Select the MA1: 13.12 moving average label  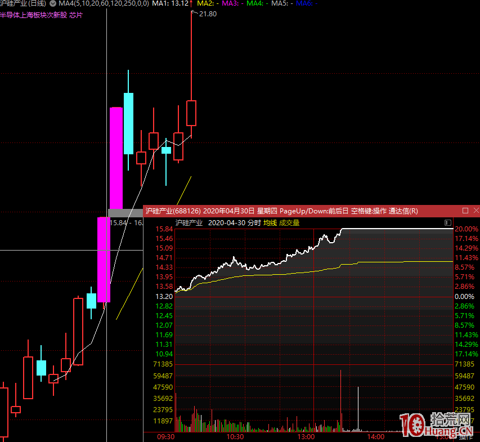170,4
